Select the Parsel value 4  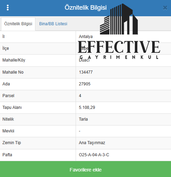[x=80, y=96]
